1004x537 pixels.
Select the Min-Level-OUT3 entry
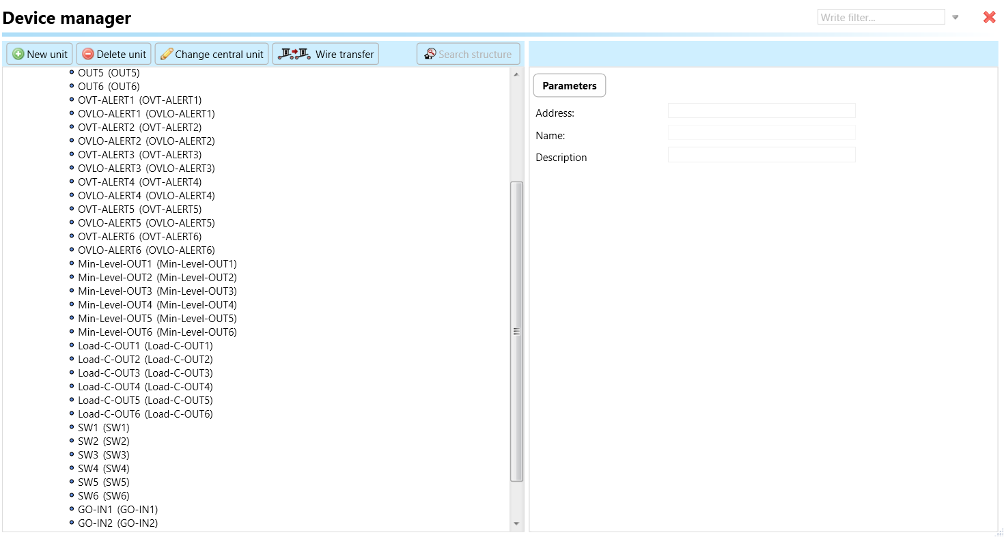157,291
